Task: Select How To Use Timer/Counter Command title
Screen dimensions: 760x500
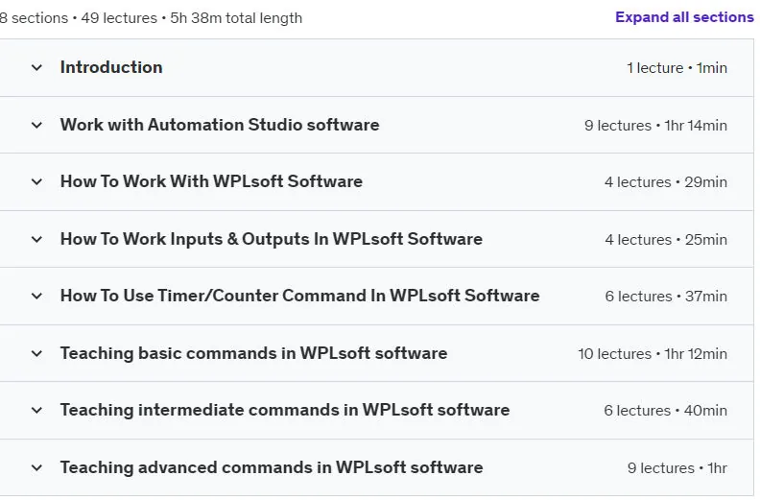Action: point(299,296)
